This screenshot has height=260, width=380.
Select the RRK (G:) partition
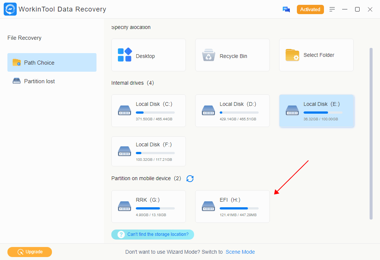coord(148,207)
